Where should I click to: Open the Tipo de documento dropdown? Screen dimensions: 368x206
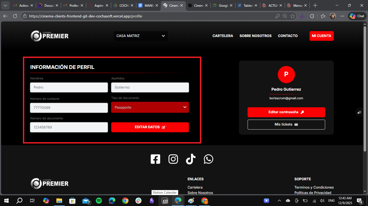(x=150, y=107)
